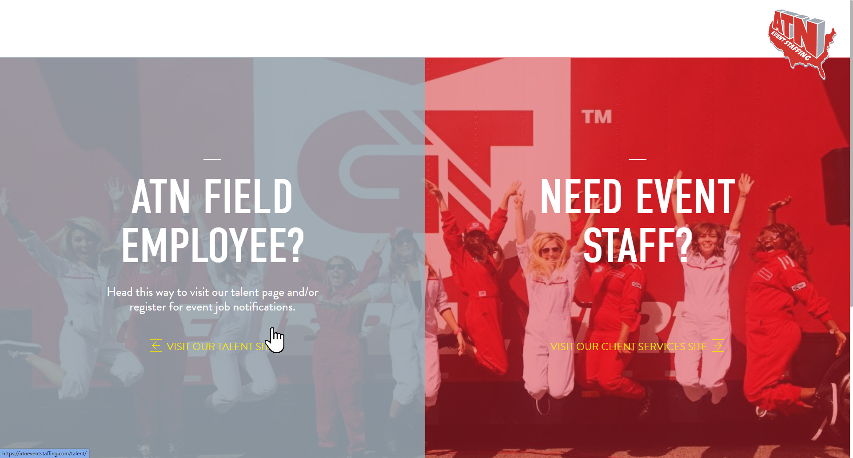Screen dimensions: 853x458
Task: Click the left arrow icon beside talent site
Action: [156, 346]
